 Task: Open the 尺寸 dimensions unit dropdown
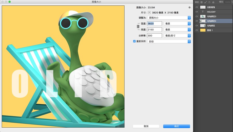[x=149, y=13]
